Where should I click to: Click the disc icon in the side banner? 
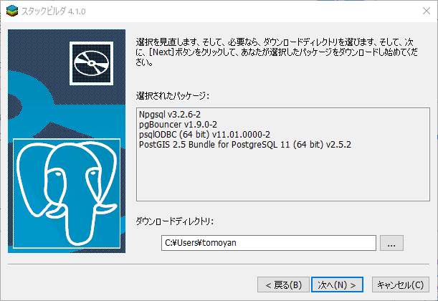coord(91,63)
